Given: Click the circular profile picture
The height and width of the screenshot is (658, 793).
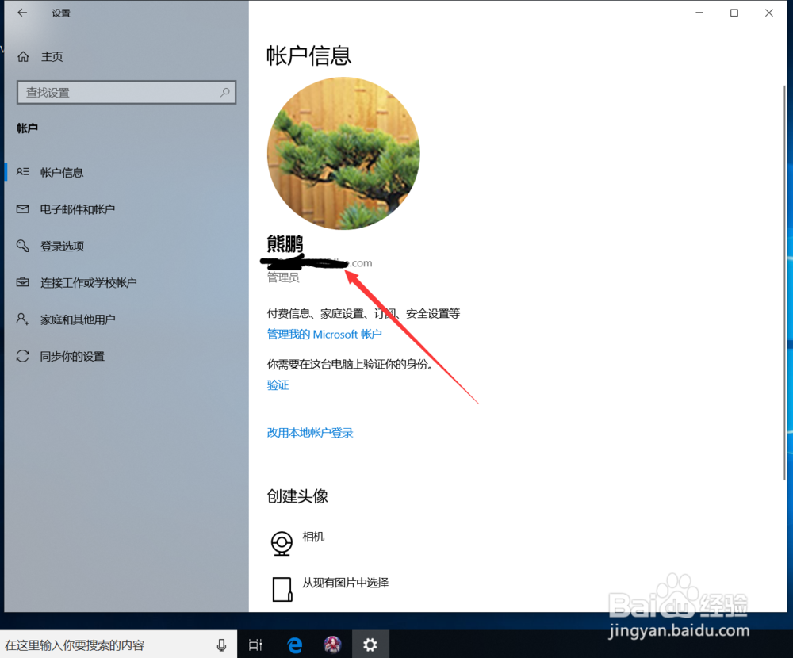Looking at the screenshot, I should (343, 153).
